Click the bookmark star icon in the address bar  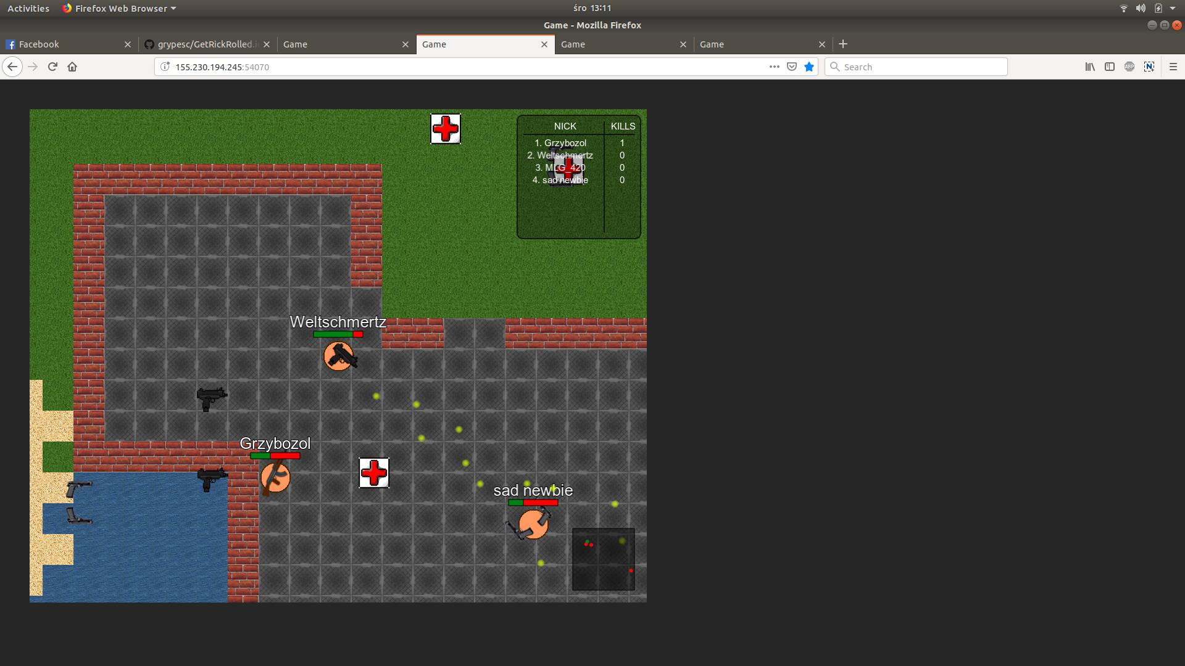tap(809, 67)
